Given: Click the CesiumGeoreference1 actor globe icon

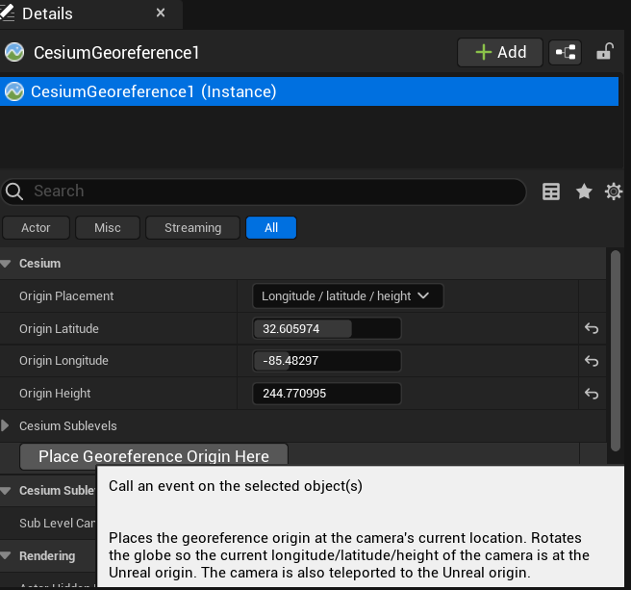Looking at the screenshot, I should tap(14, 52).
